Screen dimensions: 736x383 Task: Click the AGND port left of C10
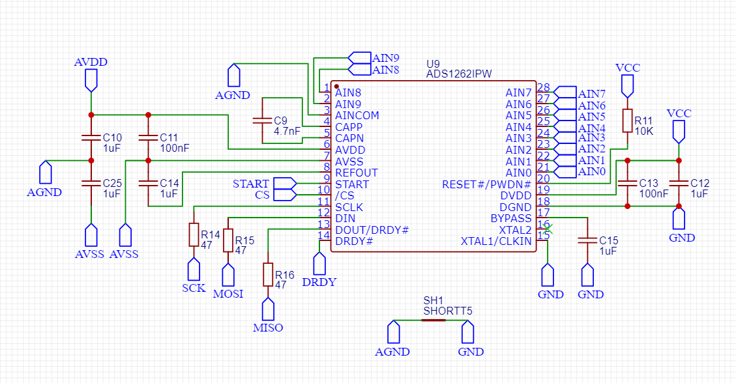pos(46,173)
